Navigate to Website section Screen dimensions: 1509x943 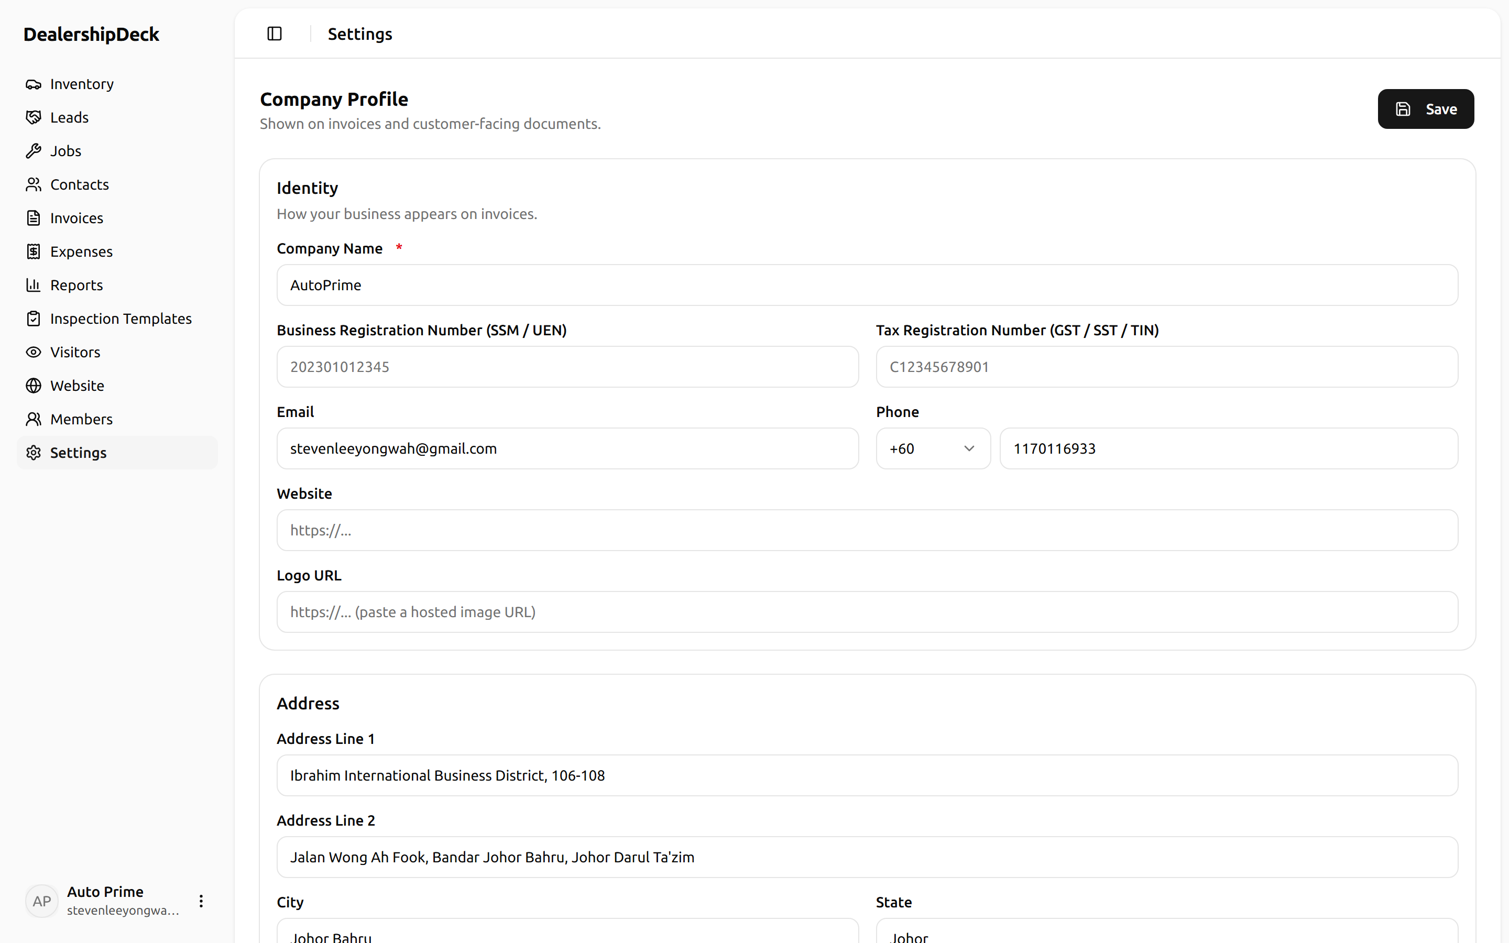(x=117, y=386)
